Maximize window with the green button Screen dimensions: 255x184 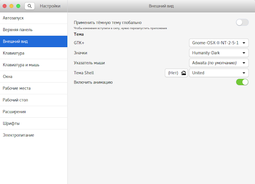click(x=18, y=6)
